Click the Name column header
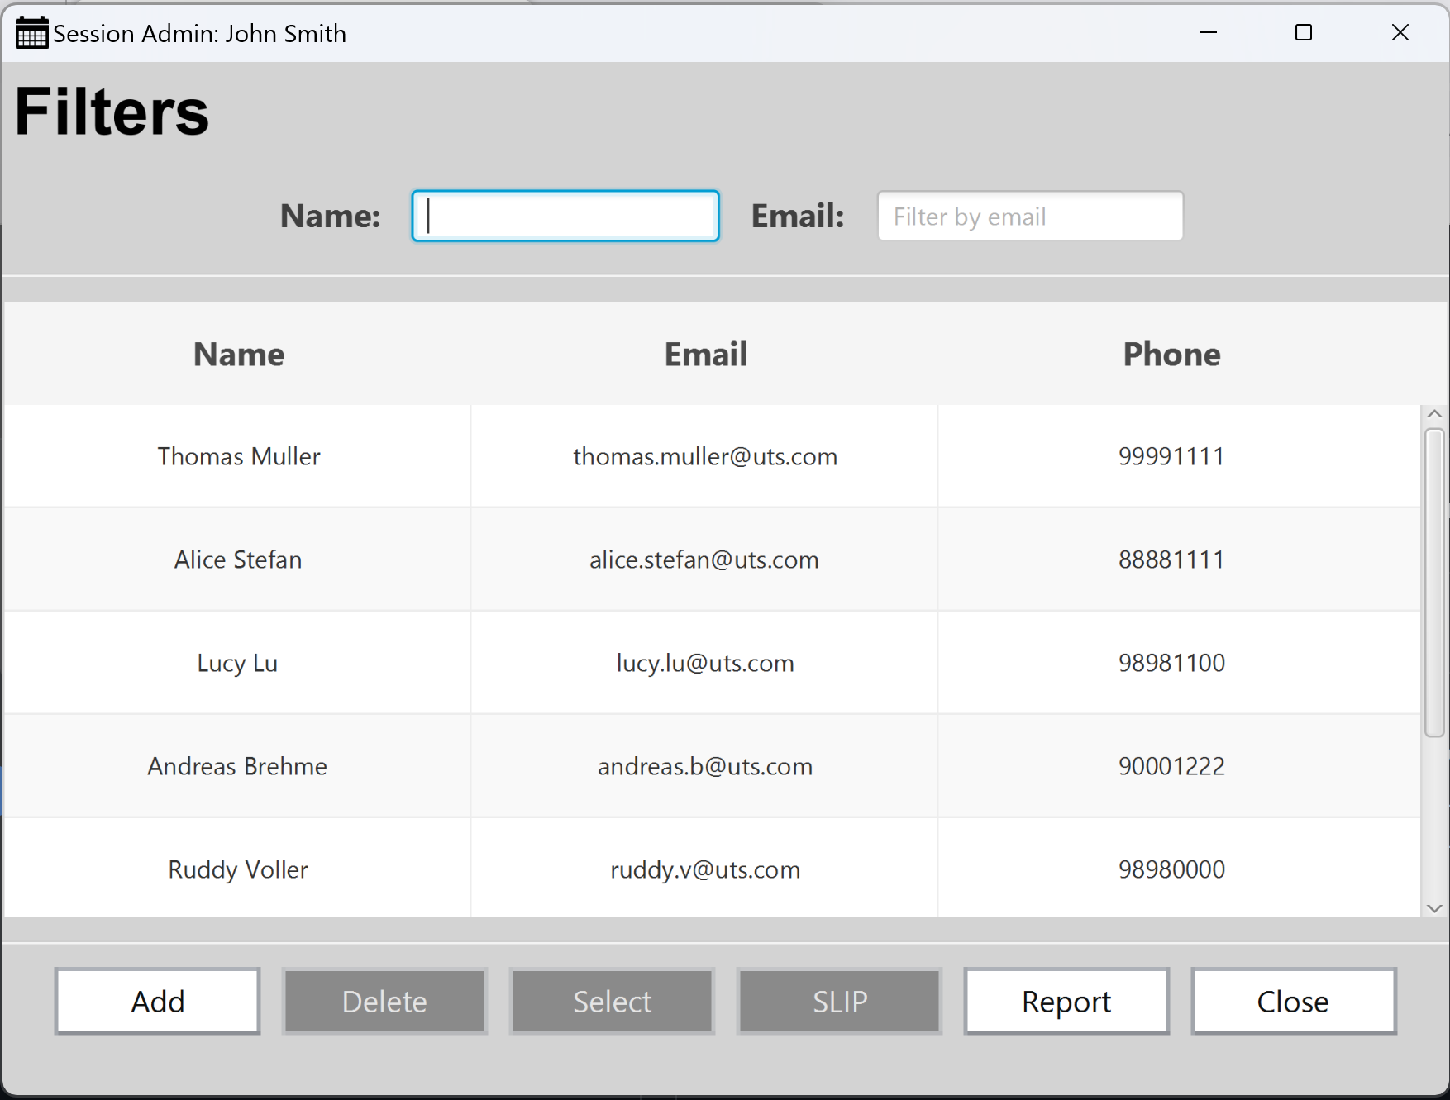Image resolution: width=1450 pixels, height=1100 pixels. (x=238, y=354)
